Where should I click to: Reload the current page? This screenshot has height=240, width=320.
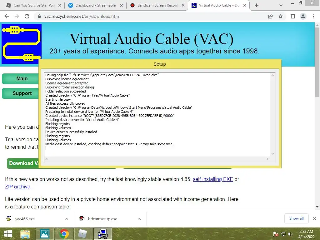pyautogui.click(x=27, y=16)
